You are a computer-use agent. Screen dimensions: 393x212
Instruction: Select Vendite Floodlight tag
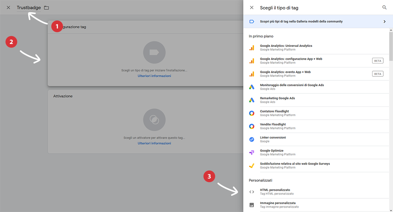[319, 126]
